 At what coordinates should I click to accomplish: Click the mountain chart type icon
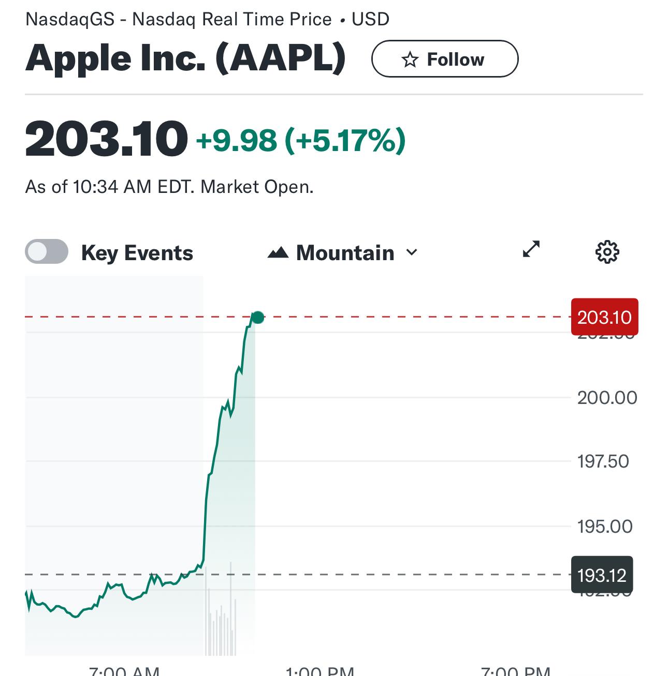click(278, 252)
